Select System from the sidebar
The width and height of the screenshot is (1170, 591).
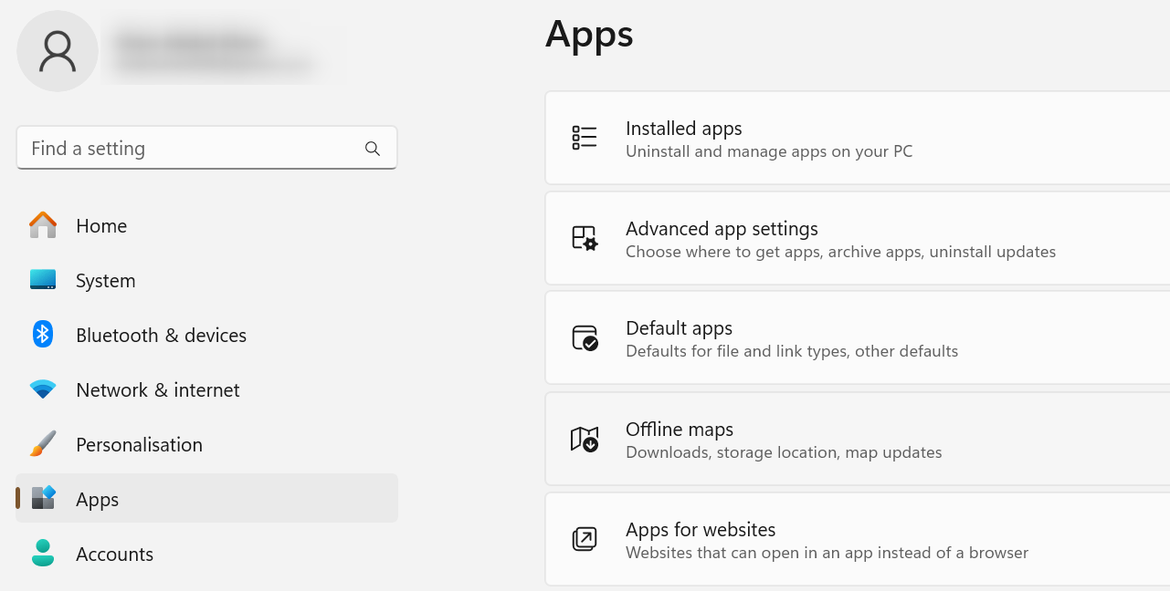[105, 280]
